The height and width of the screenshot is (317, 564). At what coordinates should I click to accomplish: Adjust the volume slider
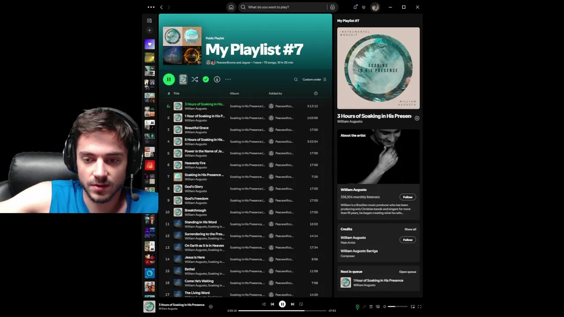pyautogui.click(x=397, y=306)
